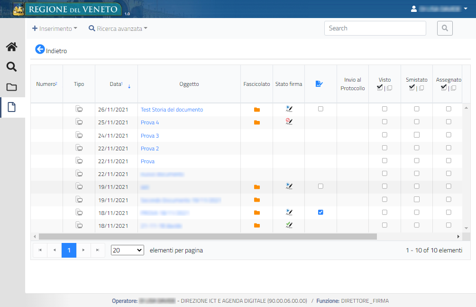The image size is (476, 307).
Task: Click the red rejected signature icon in Prova 4 row
Action: coord(289,121)
